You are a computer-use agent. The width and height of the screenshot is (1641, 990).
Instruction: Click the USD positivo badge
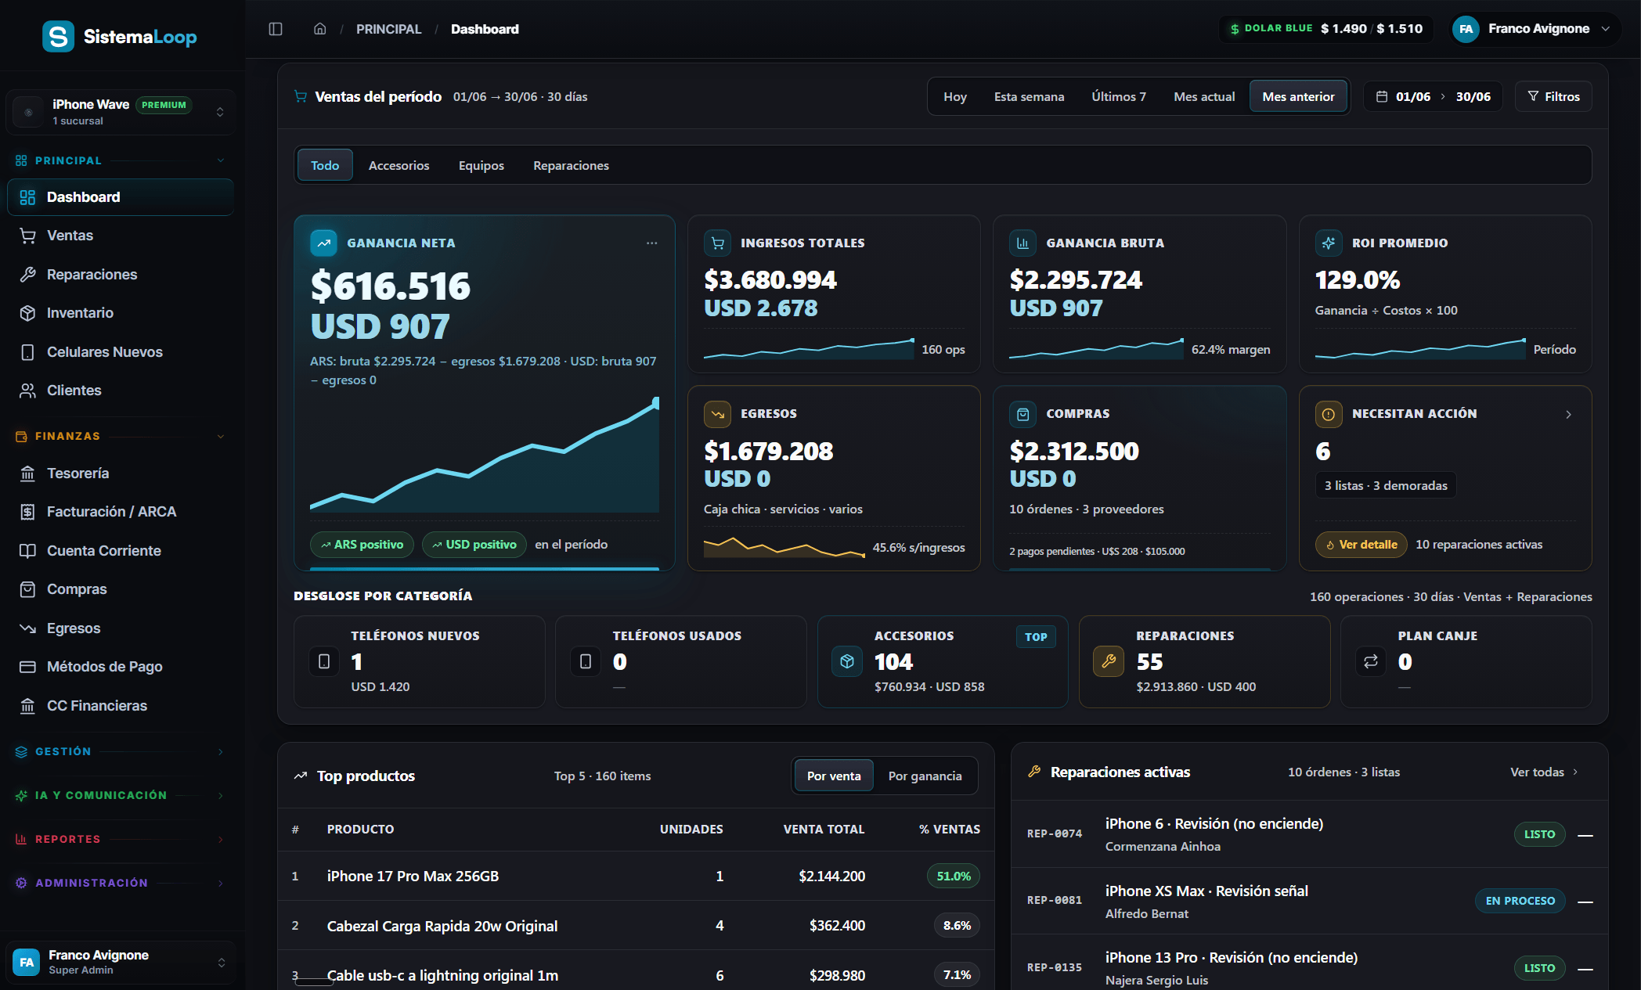click(474, 545)
